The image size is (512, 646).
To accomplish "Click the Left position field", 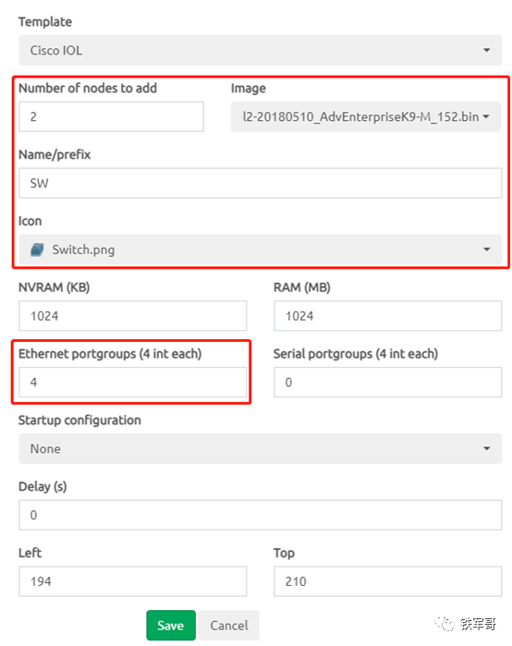I will click(x=133, y=581).
